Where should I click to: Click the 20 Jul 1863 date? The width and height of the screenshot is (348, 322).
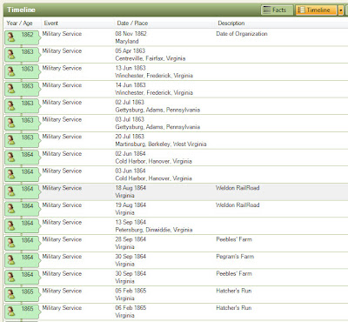tap(130, 137)
